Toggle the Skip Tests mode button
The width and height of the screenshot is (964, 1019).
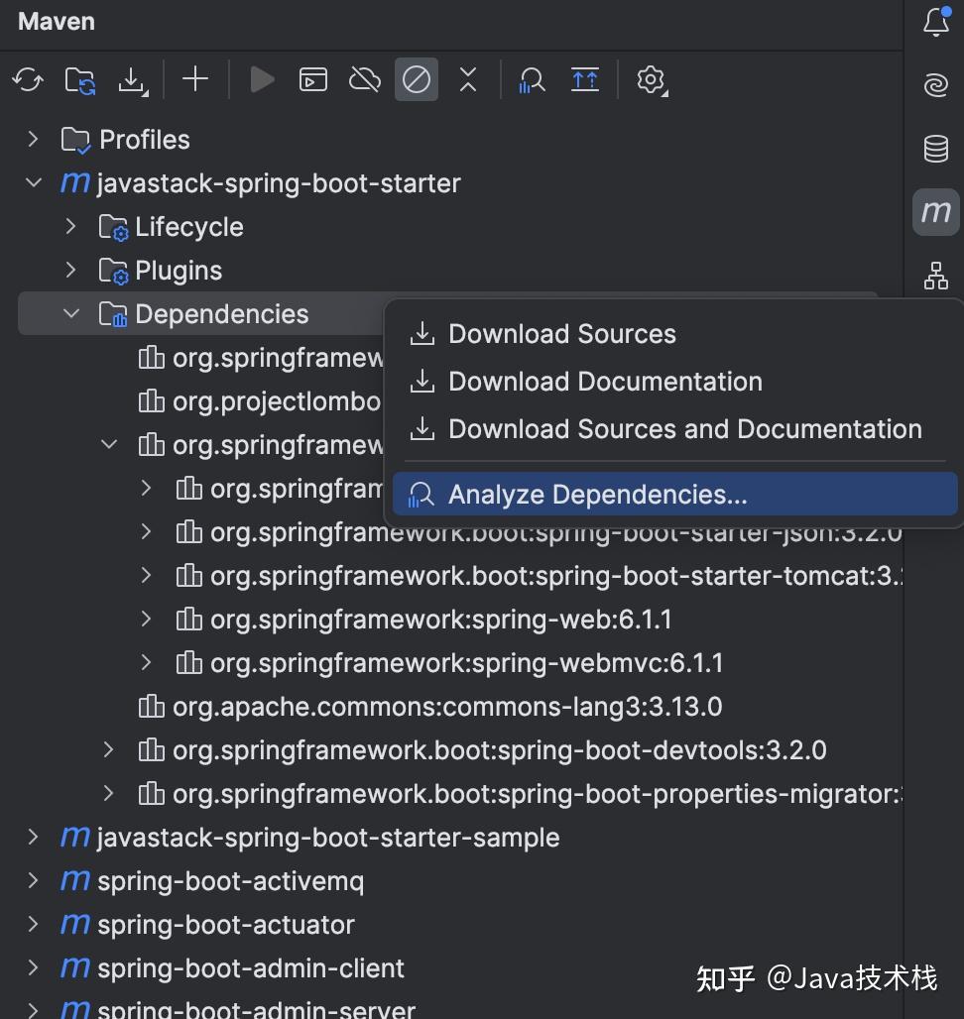coord(417,79)
